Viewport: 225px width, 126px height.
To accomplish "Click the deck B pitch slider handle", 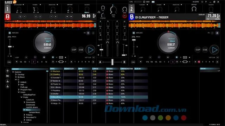I will click(x=134, y=40).
